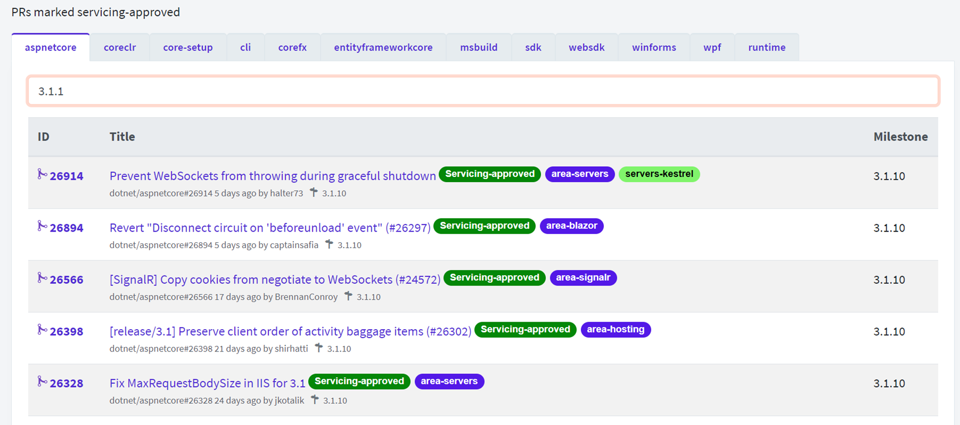960x425 pixels.
Task: Click the pull request icon beside 26398
Action: click(x=42, y=330)
